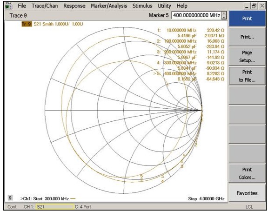Viewport: 268px width, 211px height.
Task: Click the -2.9371 kΩ reactance value
Action: (x=214, y=36)
